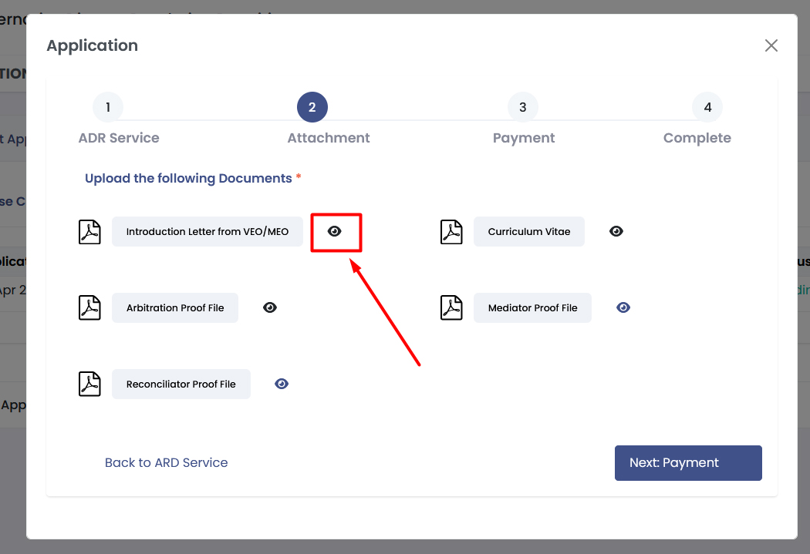Go to step 1 ADR Service
This screenshot has width=810, height=554.
[x=108, y=108]
